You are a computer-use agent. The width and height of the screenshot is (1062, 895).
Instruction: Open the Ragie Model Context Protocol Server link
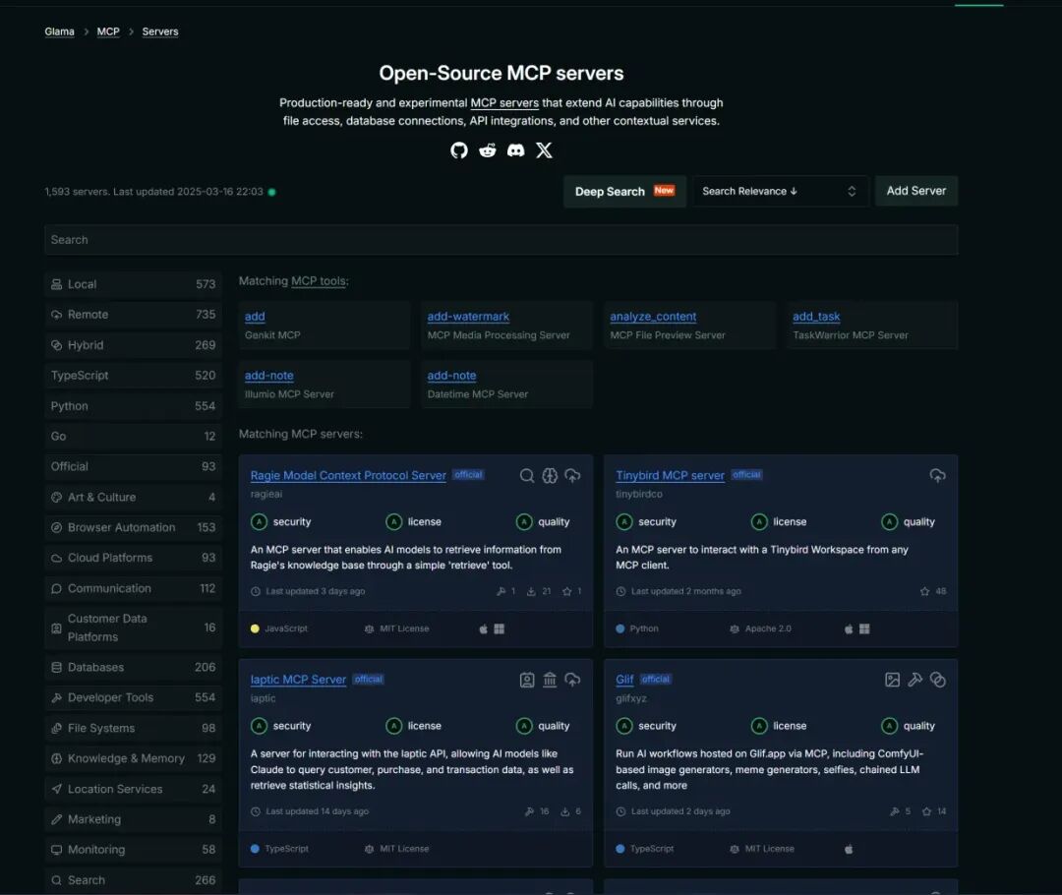348,476
